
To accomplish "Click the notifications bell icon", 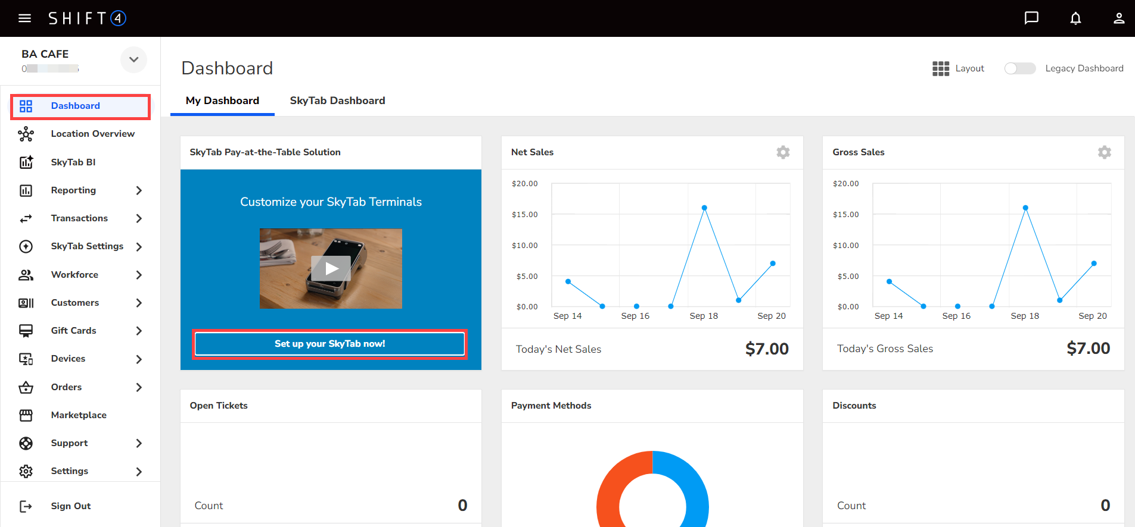I will [1075, 18].
